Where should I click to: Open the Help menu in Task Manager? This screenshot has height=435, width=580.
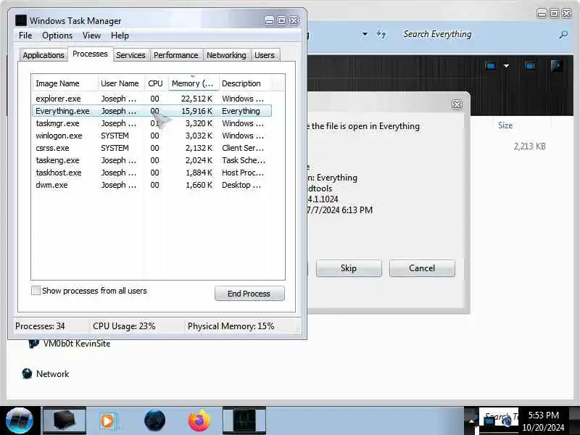(x=120, y=36)
